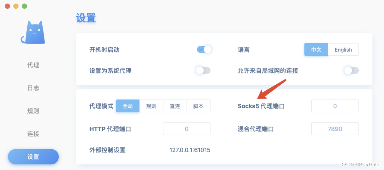Screen dimensions: 384x170
Task: Open the 代理 sidebar section
Action: click(33, 65)
